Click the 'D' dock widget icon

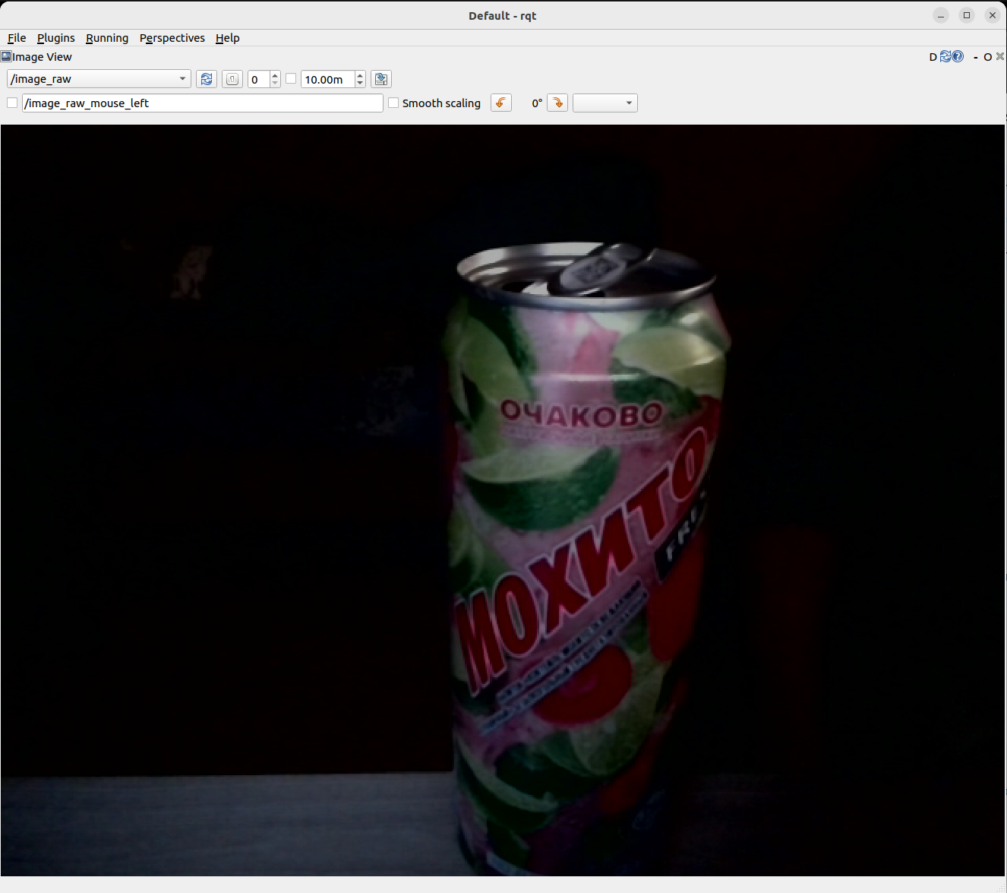point(933,57)
